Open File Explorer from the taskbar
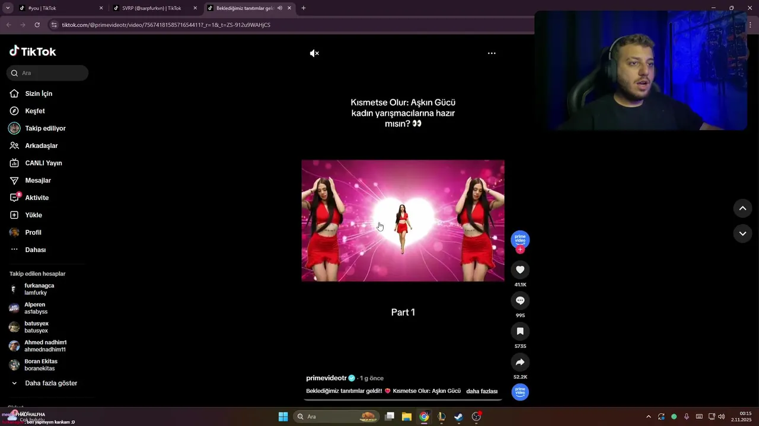Screen dimensions: 759x426 click(x=407, y=417)
